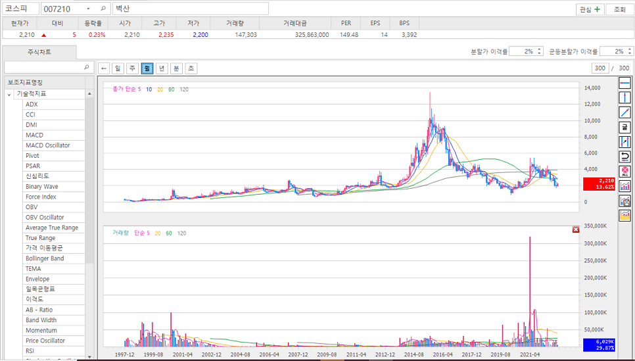Select Pivot indicator

(x=54, y=156)
